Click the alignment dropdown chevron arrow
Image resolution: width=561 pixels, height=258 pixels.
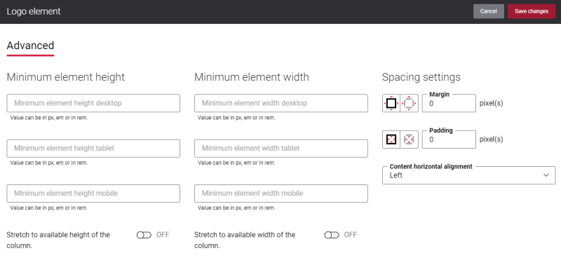pos(546,175)
